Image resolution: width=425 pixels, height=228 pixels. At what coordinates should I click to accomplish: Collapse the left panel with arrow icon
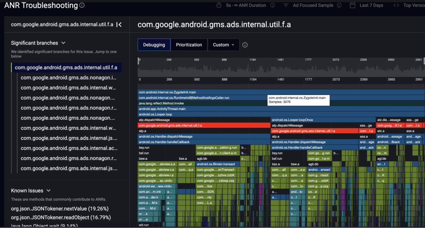[x=119, y=24]
